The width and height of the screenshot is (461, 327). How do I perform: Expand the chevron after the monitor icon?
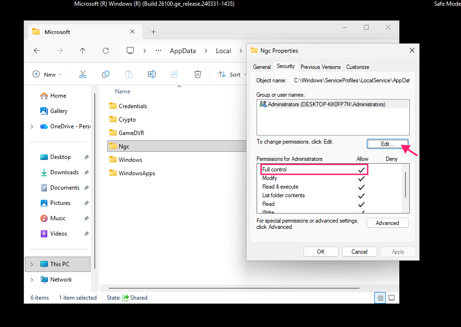click(x=145, y=51)
